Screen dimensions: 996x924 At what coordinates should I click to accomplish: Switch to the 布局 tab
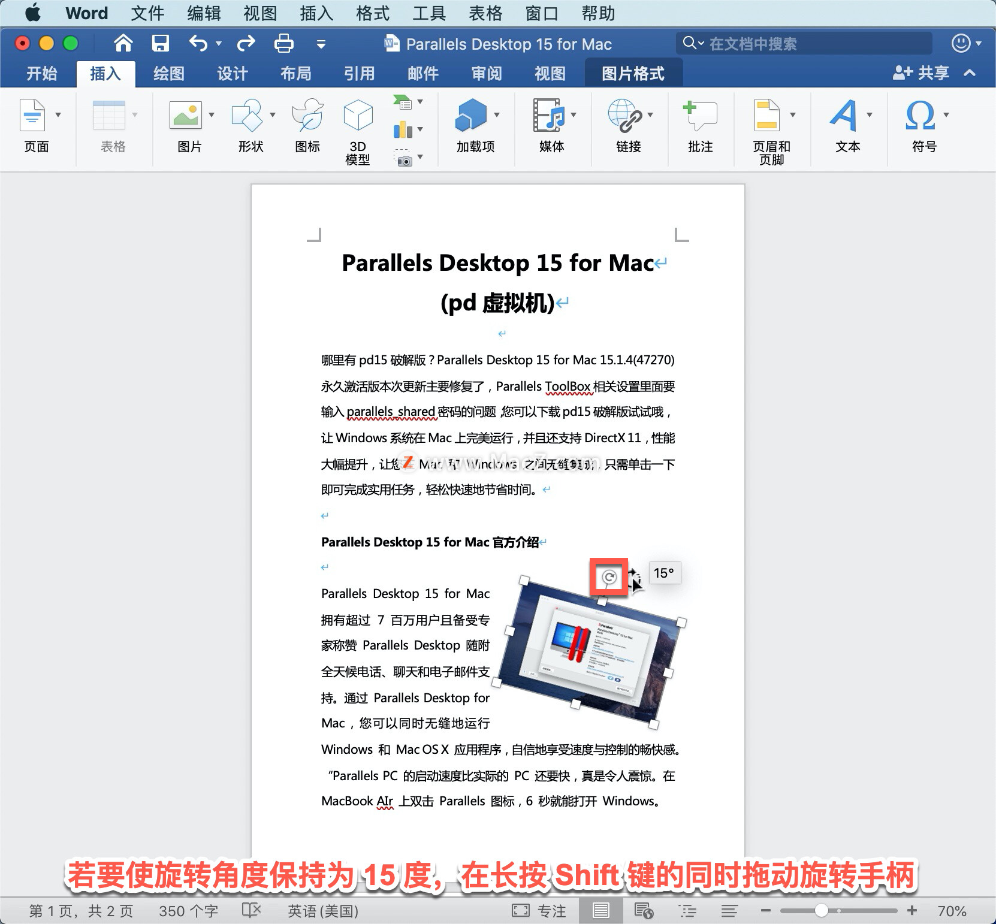tap(295, 74)
